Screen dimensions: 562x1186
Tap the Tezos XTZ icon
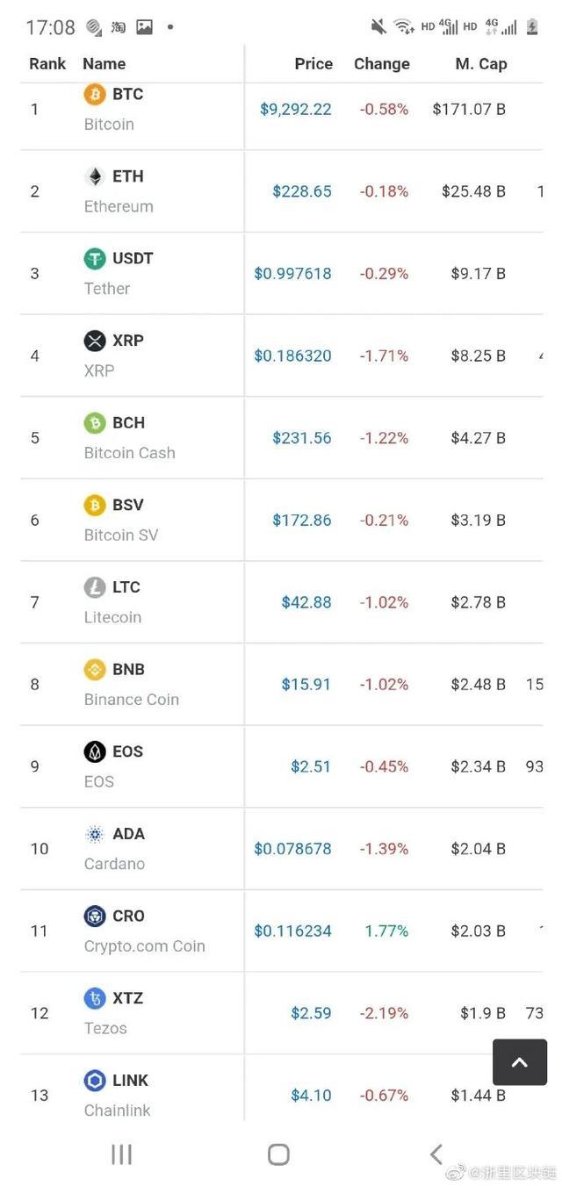(x=94, y=998)
